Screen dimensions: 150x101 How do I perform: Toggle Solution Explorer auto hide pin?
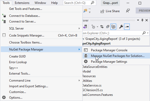coord(142,20)
